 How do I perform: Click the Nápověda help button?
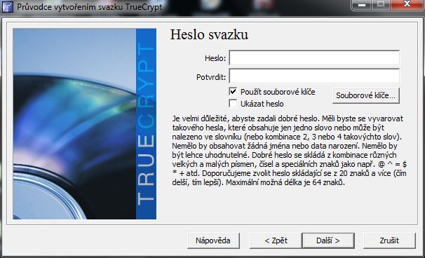[x=213, y=240]
